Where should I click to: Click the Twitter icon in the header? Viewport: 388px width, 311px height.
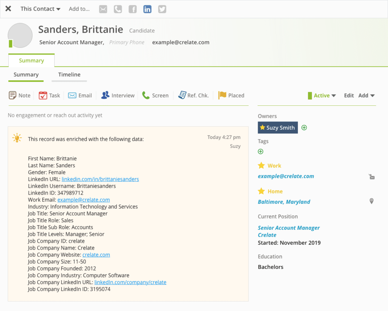point(162,9)
